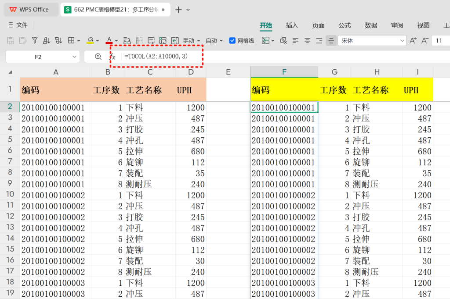Viewport: 450px width, 299px height.
Task: Switch to the 公式 ribbon tab
Action: coord(345,25)
